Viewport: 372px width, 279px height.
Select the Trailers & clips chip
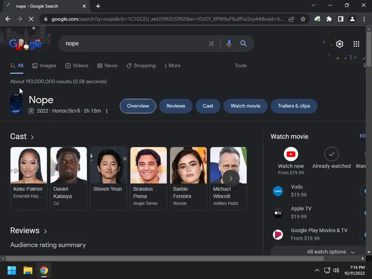pos(294,106)
